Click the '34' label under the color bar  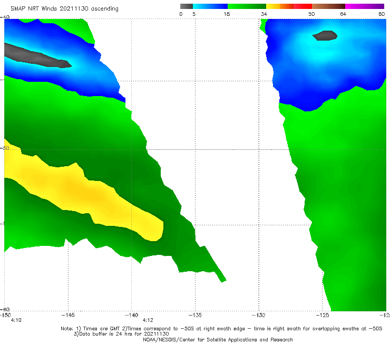(x=264, y=14)
